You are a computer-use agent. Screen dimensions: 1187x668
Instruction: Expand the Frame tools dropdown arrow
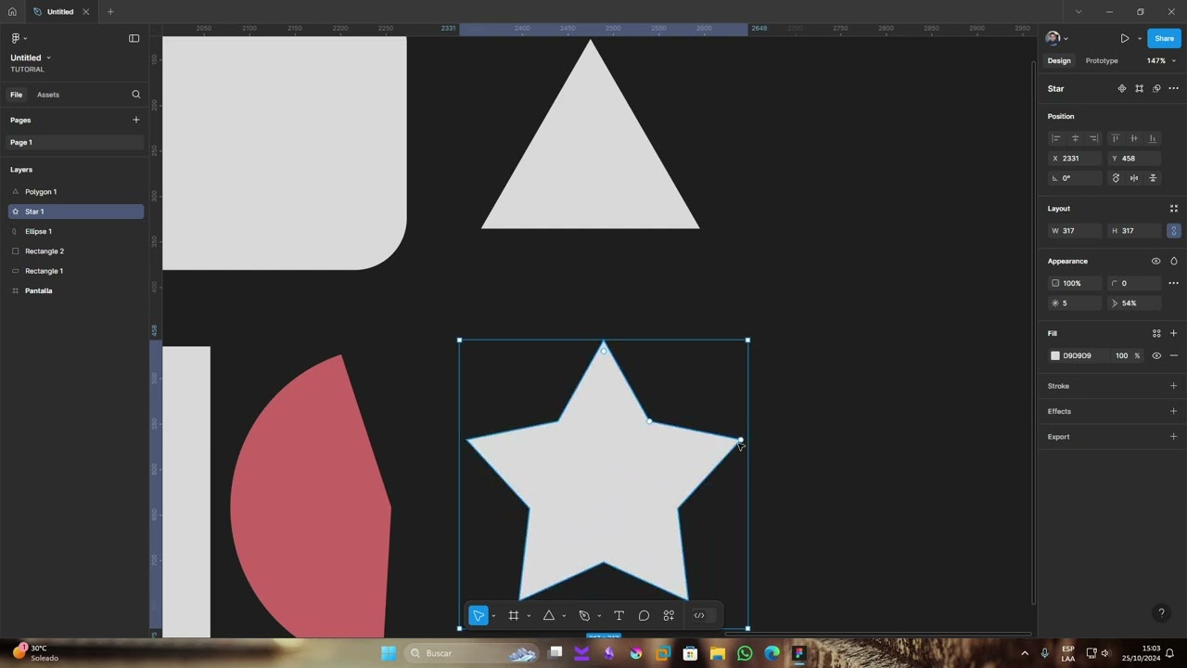pos(529,616)
